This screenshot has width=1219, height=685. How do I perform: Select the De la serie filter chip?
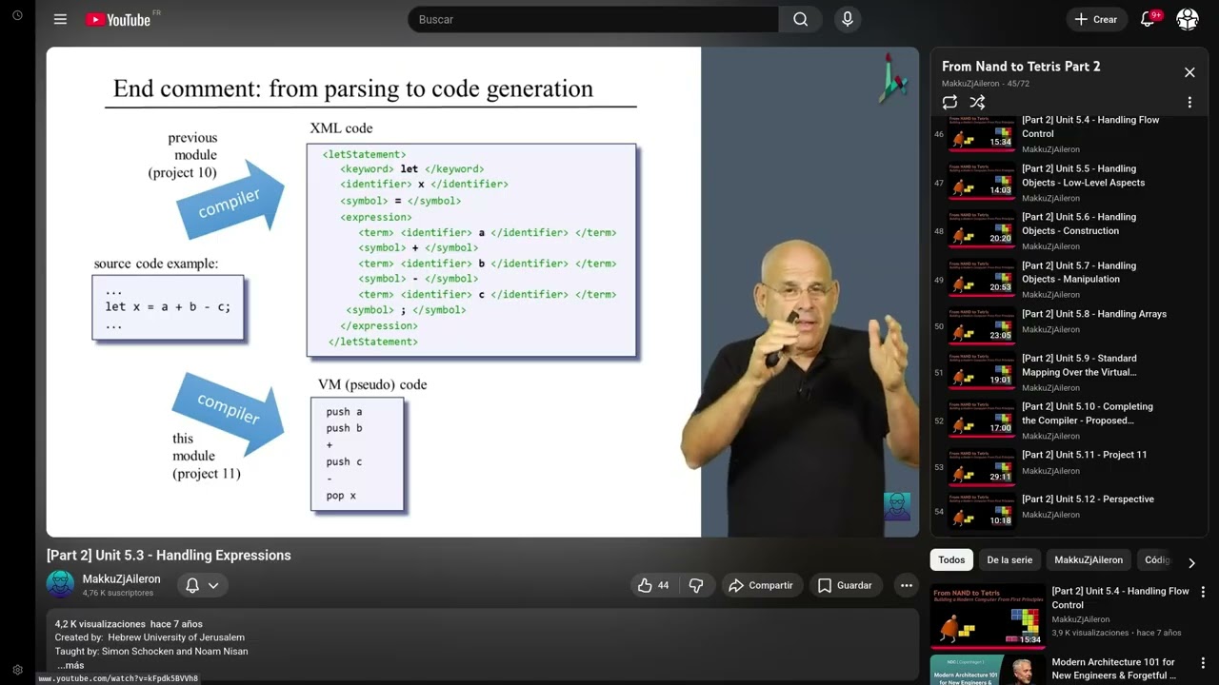point(1009,560)
